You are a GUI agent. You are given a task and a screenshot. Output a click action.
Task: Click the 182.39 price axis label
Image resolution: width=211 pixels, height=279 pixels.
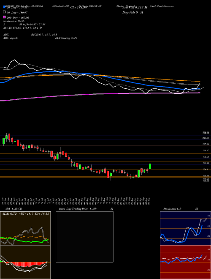tap(206, 163)
